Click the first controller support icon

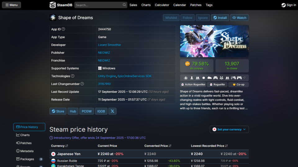[215, 78]
